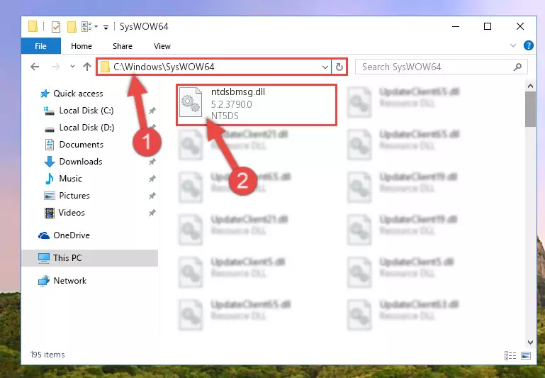The width and height of the screenshot is (545, 378).
Task: Click the vertical scrollbar thumb
Action: point(530,109)
